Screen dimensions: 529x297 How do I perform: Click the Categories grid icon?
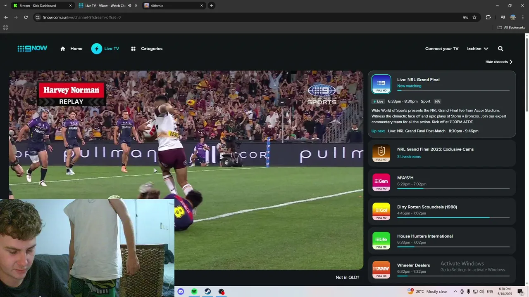click(133, 49)
